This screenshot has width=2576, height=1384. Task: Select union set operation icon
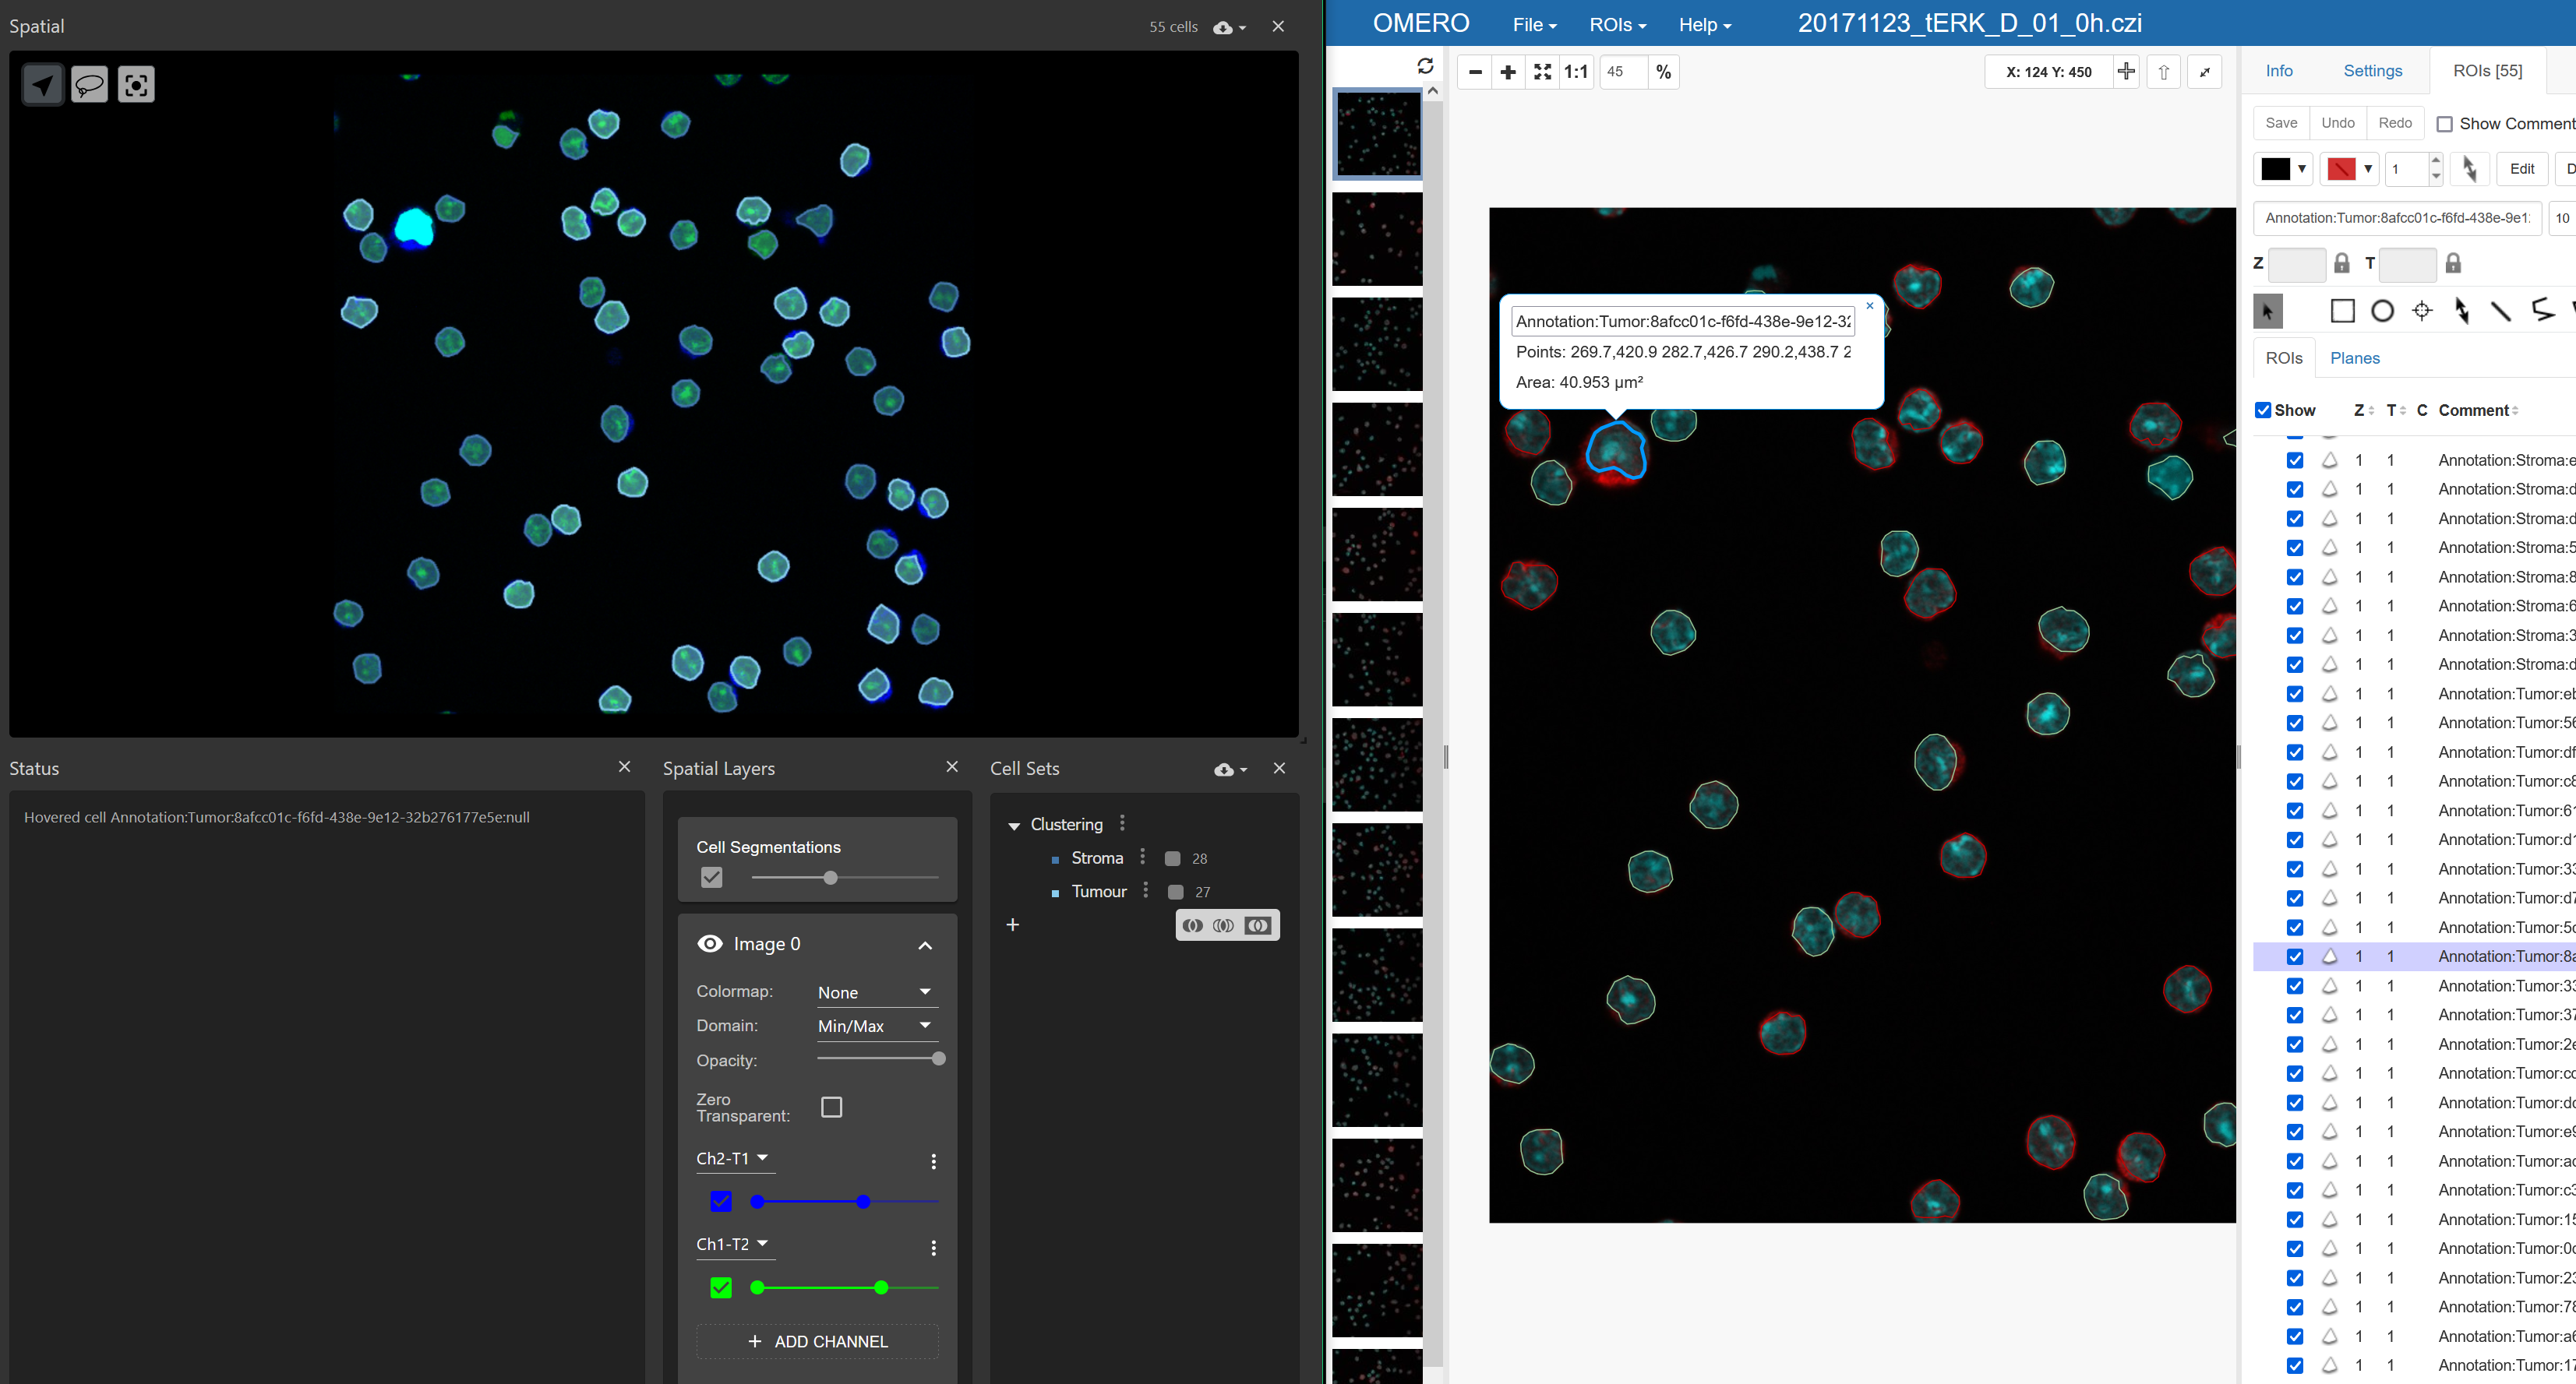click(x=1192, y=925)
